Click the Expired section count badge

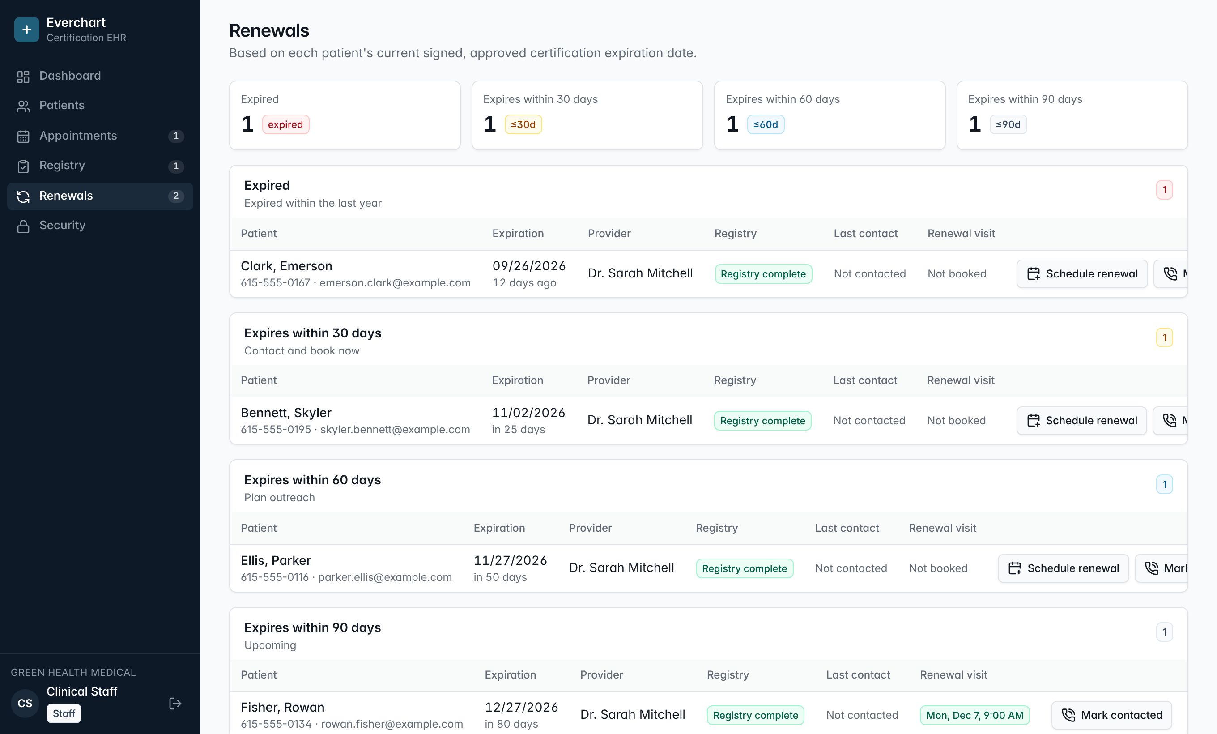(1164, 190)
